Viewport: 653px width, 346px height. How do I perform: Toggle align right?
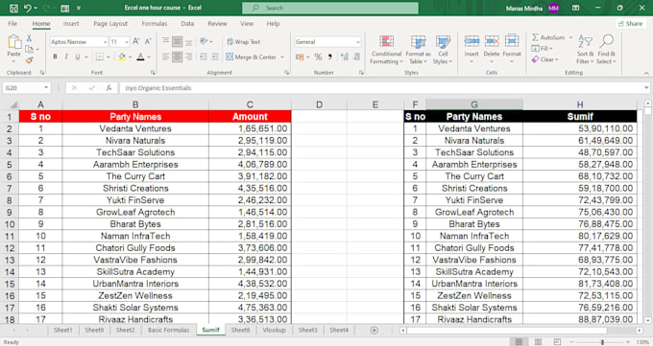[x=188, y=57]
